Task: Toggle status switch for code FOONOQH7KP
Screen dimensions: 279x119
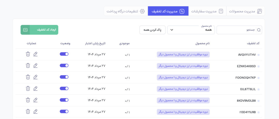Action: pyautogui.click(x=64, y=77)
